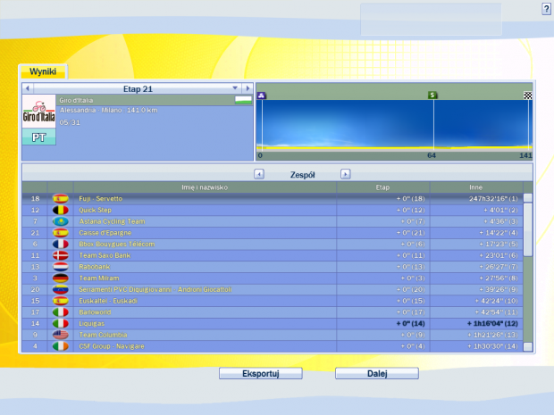
Task: Click the Kazakhstan flag beside Astana Cycling Team
Action: [61, 221]
